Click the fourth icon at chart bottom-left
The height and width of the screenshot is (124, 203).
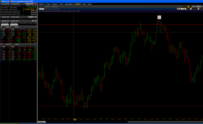(45, 122)
